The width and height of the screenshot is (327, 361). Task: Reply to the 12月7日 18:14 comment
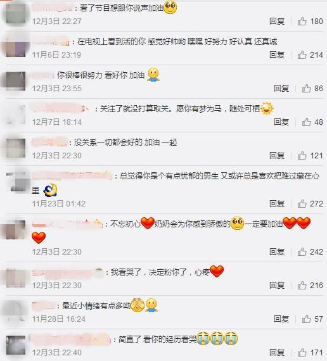pyautogui.click(x=281, y=122)
